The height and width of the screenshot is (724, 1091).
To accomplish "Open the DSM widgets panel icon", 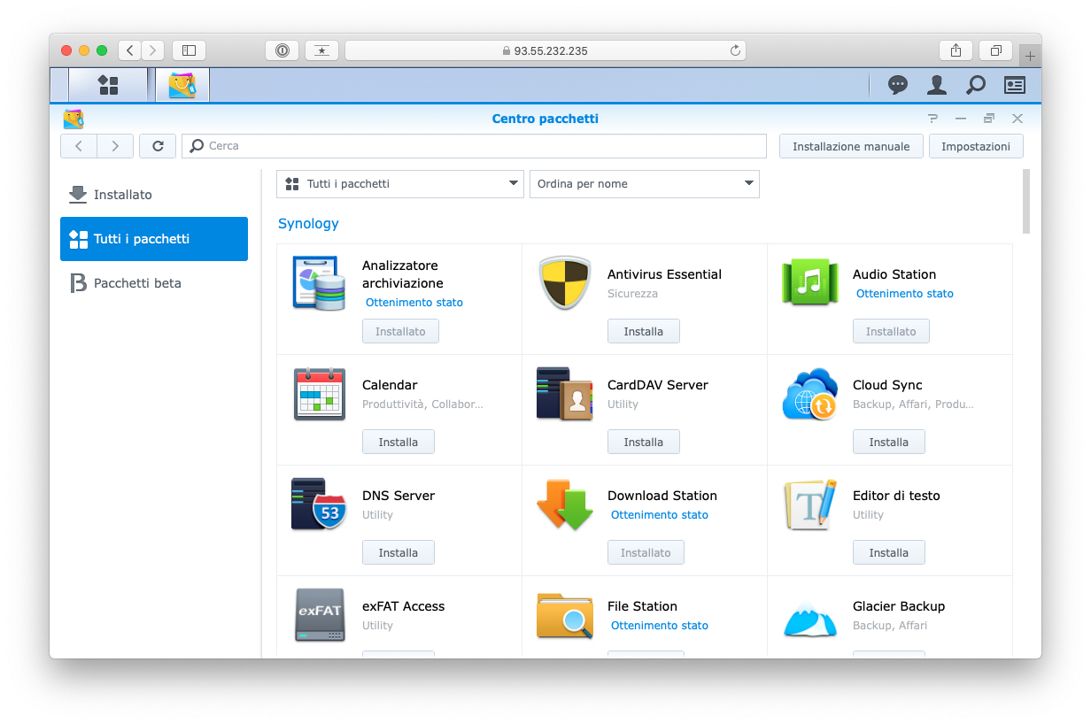I will coord(1014,85).
